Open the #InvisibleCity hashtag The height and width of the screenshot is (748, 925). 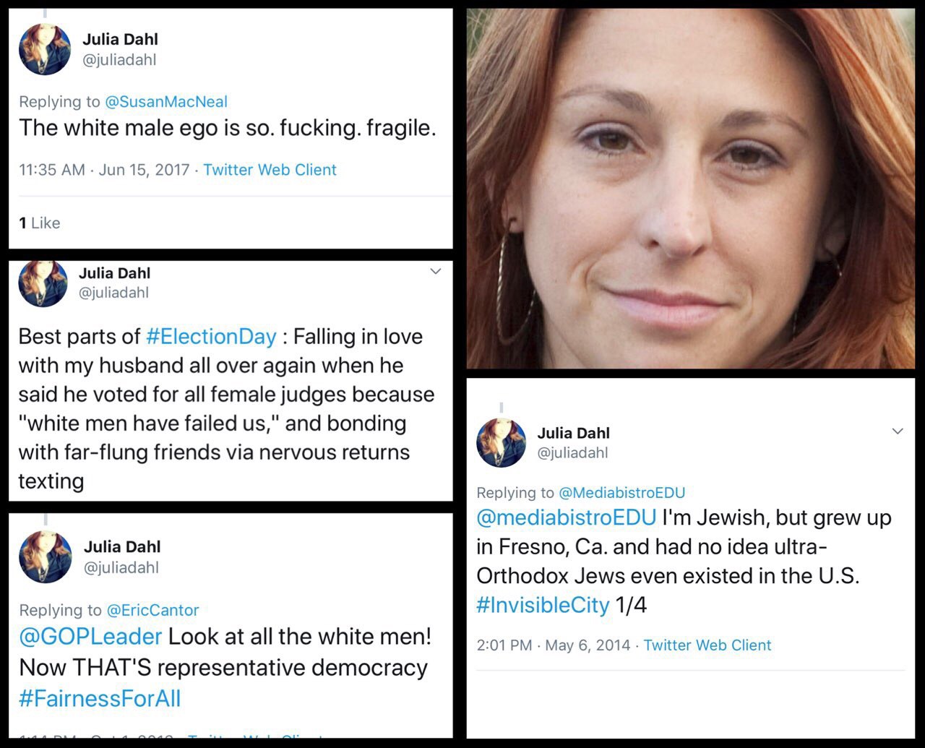click(543, 605)
